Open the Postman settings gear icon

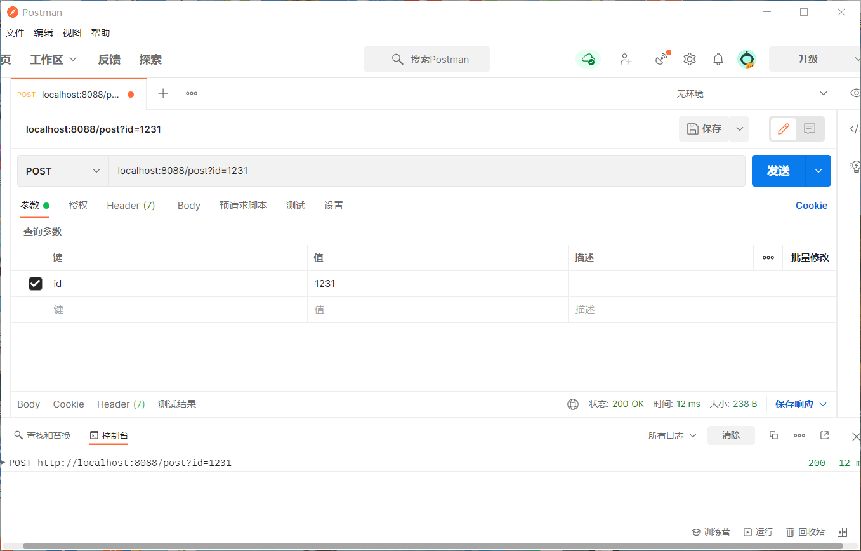coord(690,58)
